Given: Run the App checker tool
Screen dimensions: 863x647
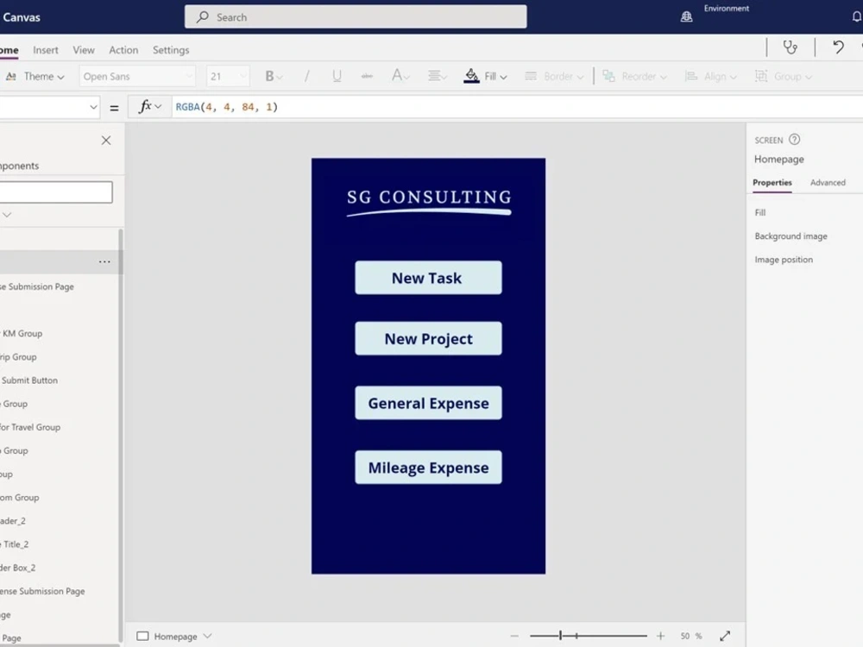Looking at the screenshot, I should (x=790, y=47).
